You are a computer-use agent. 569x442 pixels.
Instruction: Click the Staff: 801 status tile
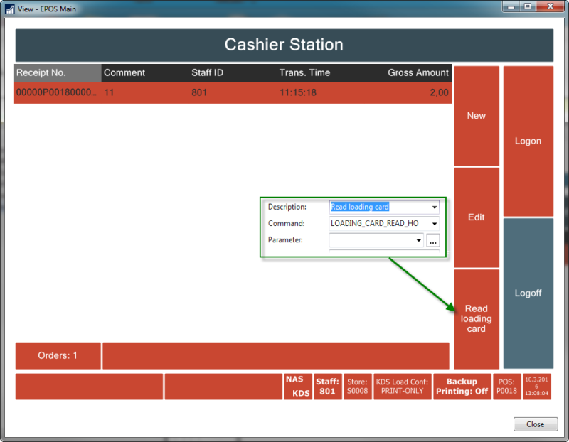click(327, 387)
